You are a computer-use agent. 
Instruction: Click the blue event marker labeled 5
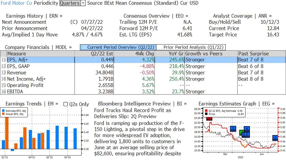click(275, 138)
